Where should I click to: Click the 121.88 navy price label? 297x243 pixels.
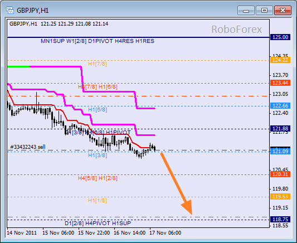point(280,129)
